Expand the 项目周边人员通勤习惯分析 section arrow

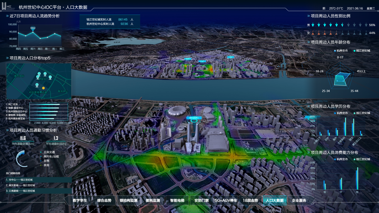click(x=7, y=130)
